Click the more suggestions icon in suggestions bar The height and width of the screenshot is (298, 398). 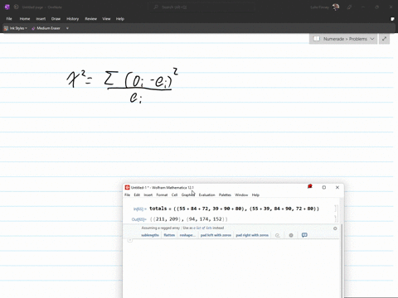pyautogui.click(x=278, y=235)
